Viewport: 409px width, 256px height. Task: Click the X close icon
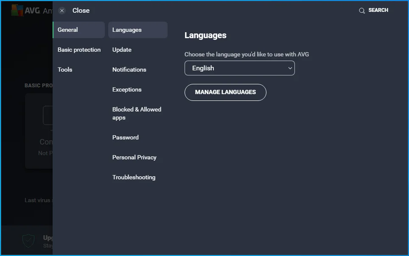(62, 11)
